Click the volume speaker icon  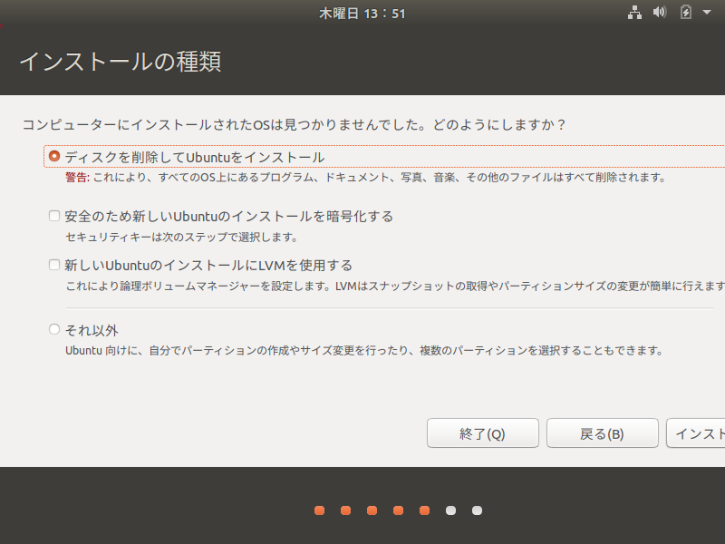[660, 12]
